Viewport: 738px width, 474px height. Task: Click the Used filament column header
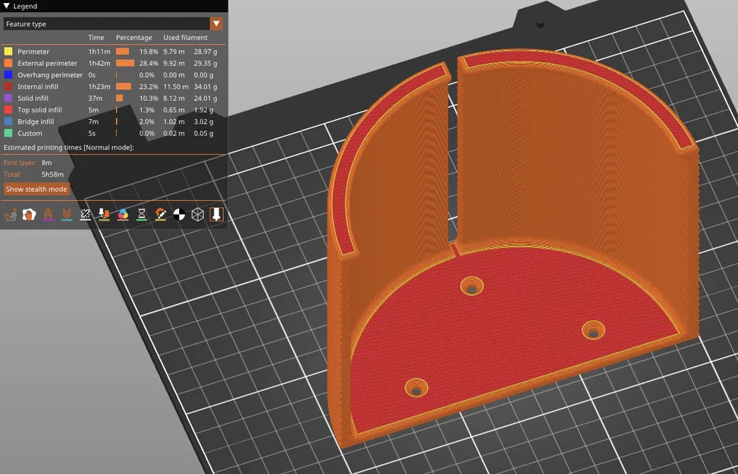click(x=185, y=38)
